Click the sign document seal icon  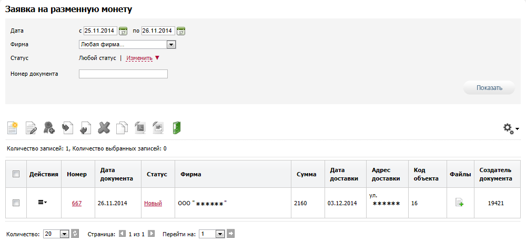click(49, 128)
